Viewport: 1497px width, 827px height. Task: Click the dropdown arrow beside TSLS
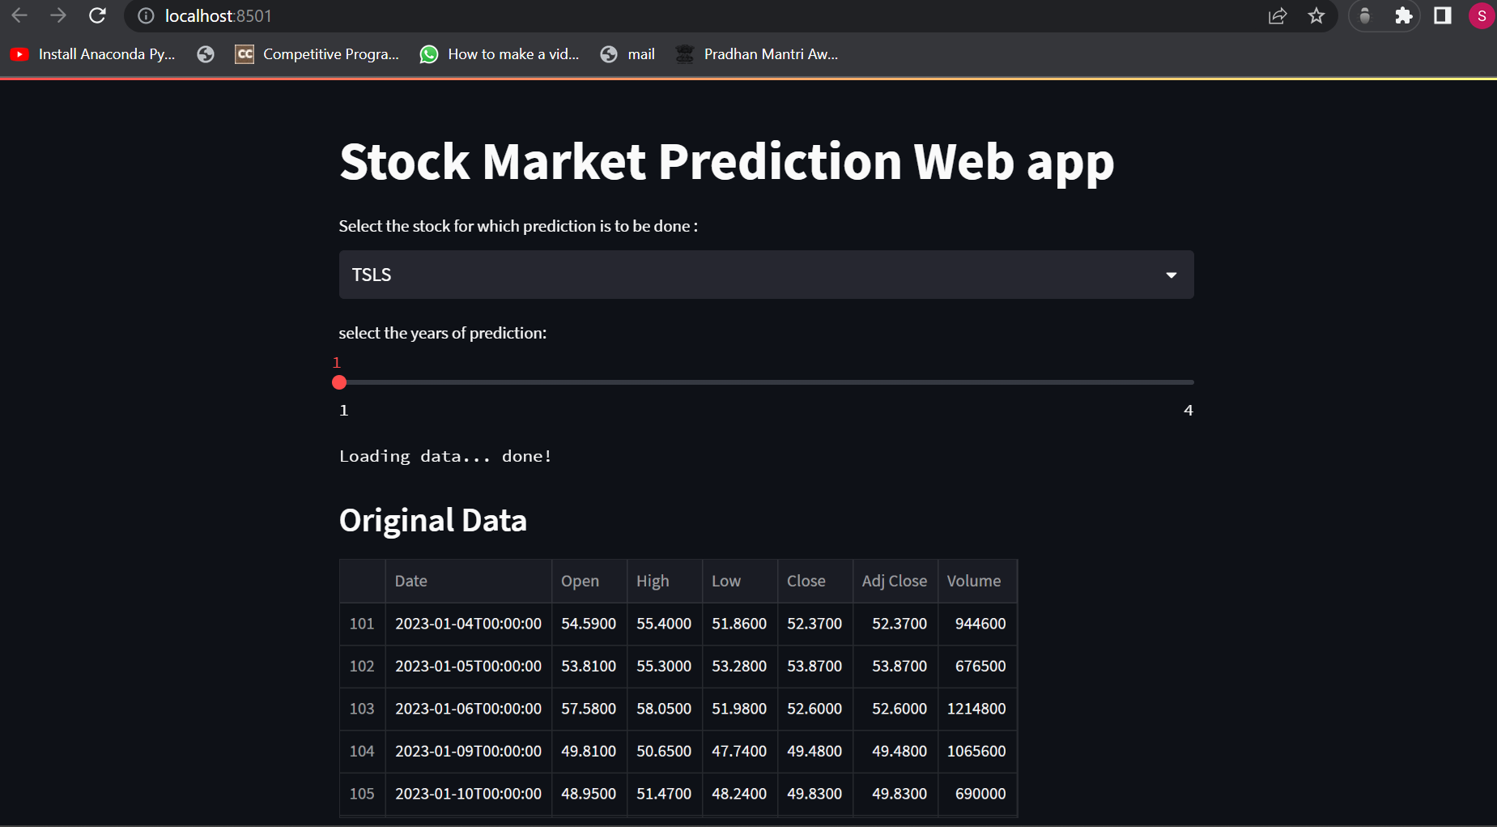1171,275
